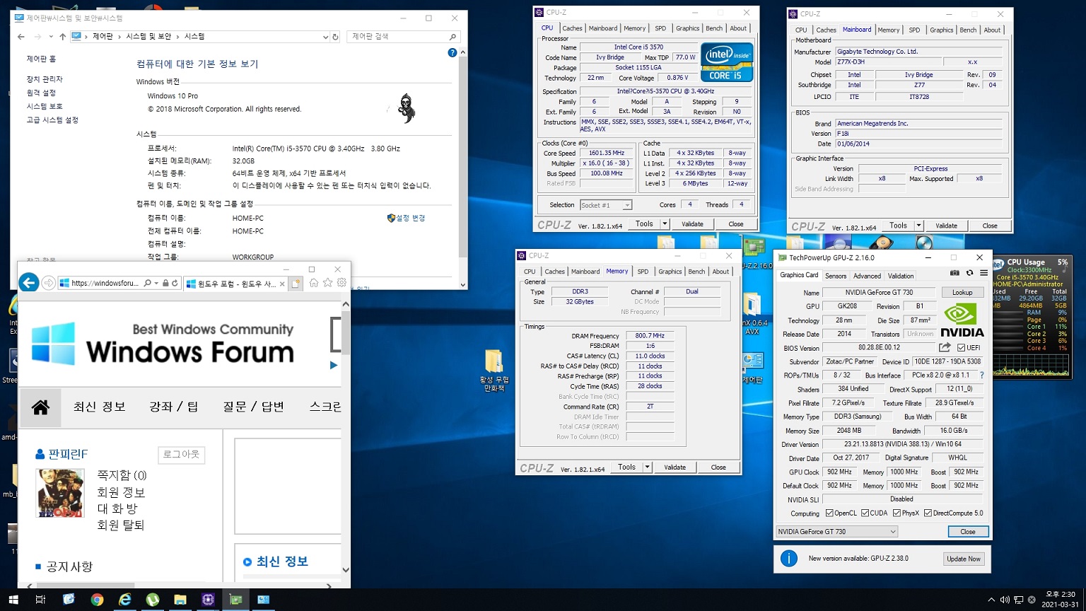This screenshot has width=1086, height=611.
Task: Click GPU-Z BIOS share/export icon
Action: (x=945, y=347)
